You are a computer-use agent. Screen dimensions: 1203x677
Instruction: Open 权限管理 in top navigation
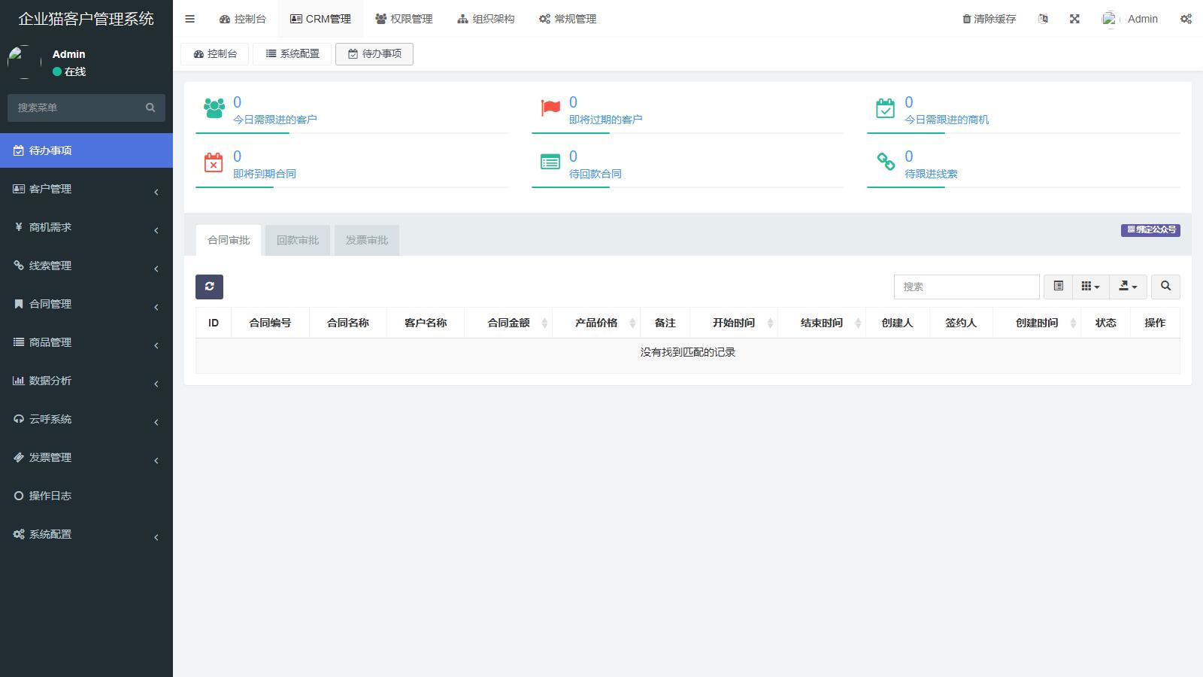pyautogui.click(x=404, y=19)
